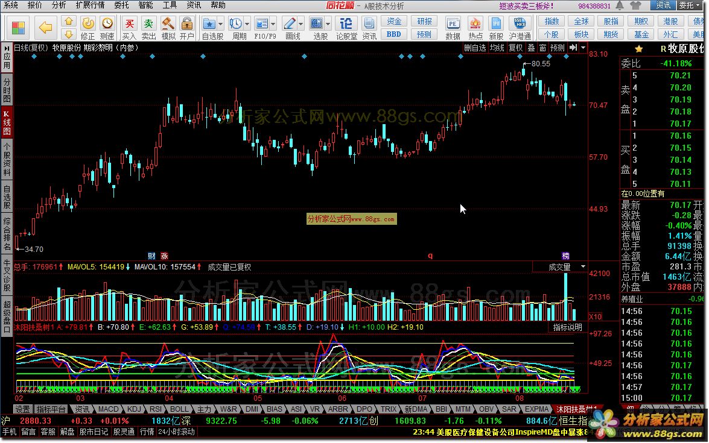Click the 开户 padlock icon

click(x=186, y=24)
